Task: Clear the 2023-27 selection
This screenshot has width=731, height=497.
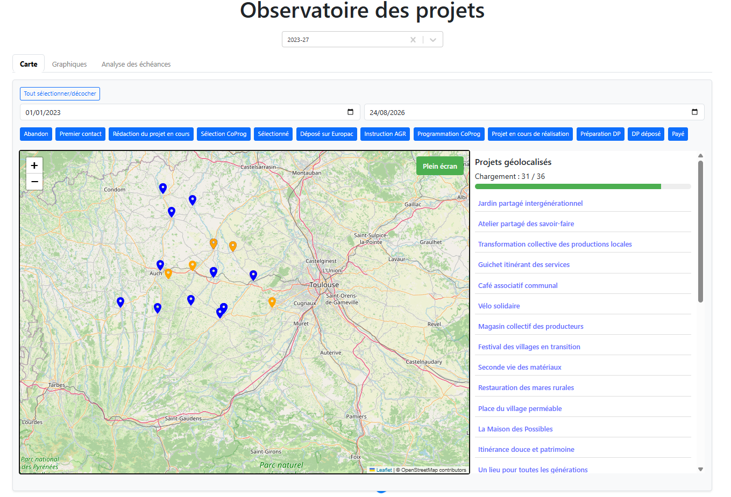Action: (413, 40)
